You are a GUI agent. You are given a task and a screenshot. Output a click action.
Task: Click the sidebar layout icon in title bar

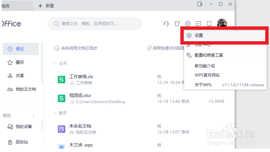coord(200,4)
